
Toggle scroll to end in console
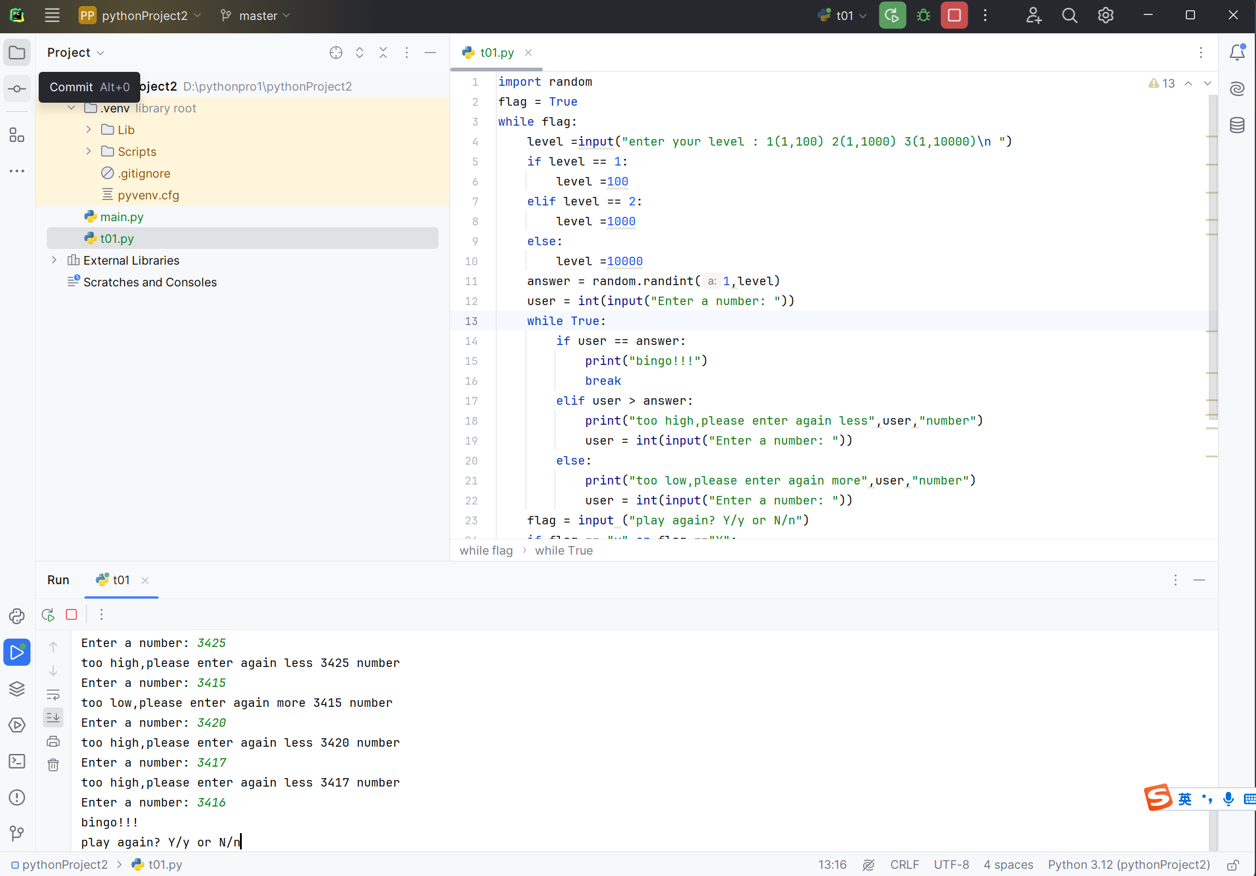coord(53,718)
